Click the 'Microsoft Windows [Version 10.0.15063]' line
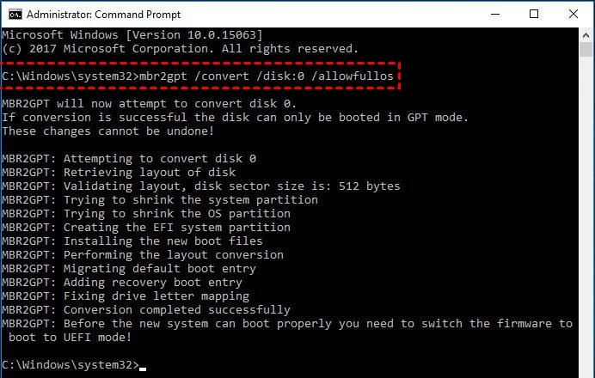 click(x=132, y=34)
